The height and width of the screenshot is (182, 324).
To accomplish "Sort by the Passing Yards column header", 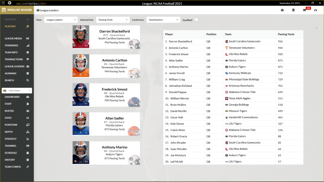I will [x=286, y=34].
